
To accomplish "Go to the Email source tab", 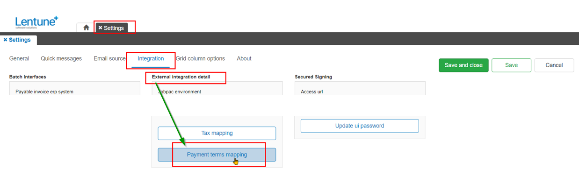I will pyautogui.click(x=110, y=59).
